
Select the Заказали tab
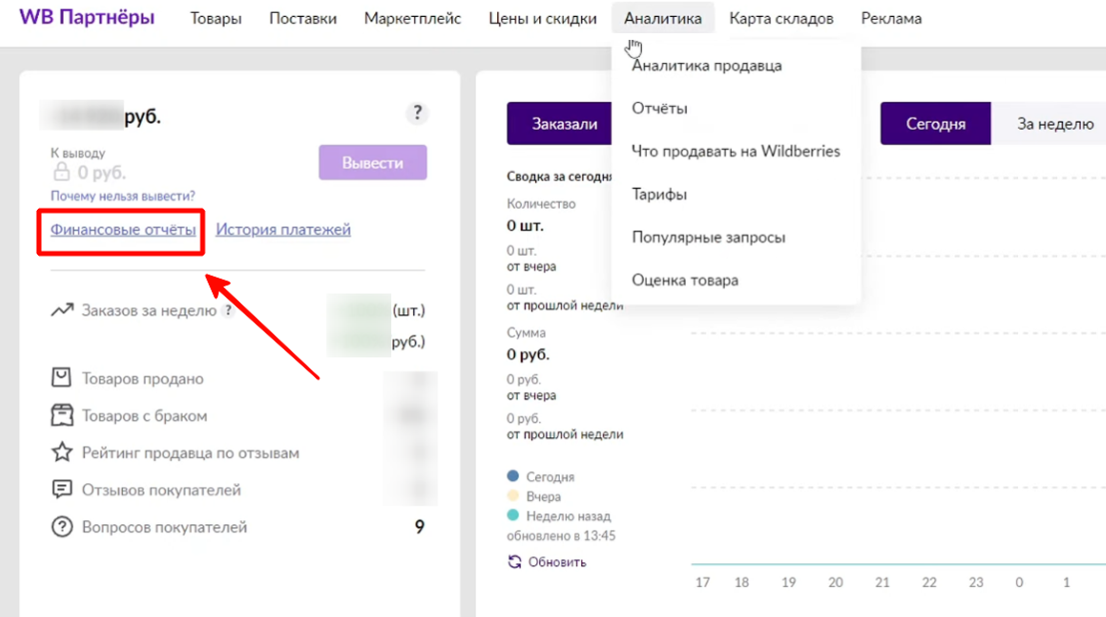560,124
